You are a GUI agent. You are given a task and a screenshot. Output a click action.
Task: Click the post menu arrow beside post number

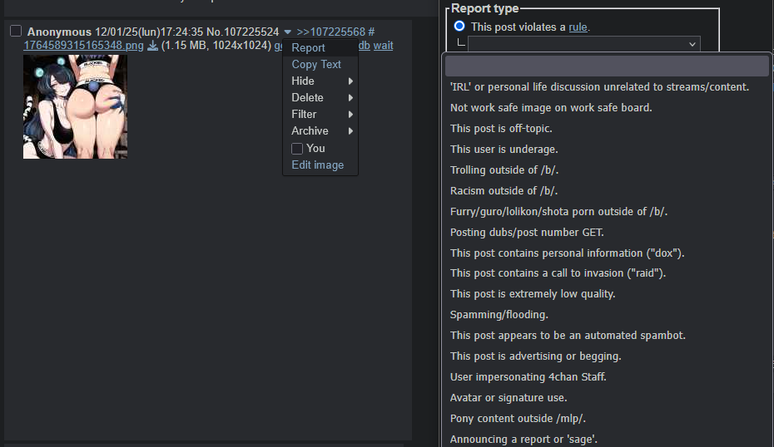point(287,32)
